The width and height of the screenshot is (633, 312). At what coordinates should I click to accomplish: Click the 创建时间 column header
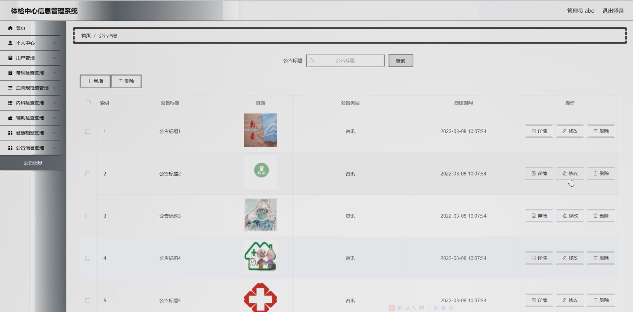[x=463, y=103]
